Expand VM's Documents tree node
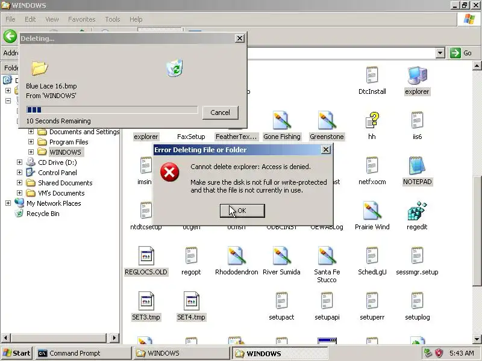 coord(19,193)
